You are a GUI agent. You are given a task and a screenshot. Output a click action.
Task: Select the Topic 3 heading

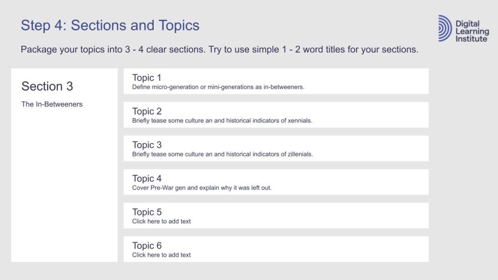pos(147,145)
